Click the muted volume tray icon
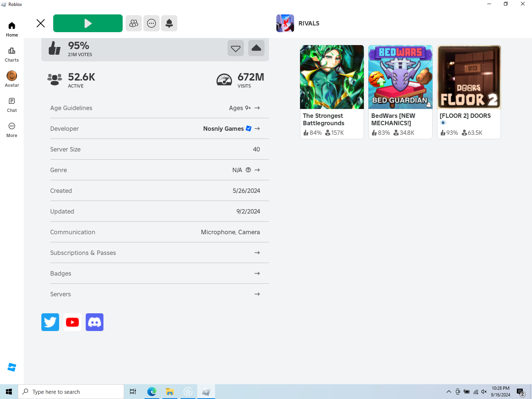 point(484,392)
